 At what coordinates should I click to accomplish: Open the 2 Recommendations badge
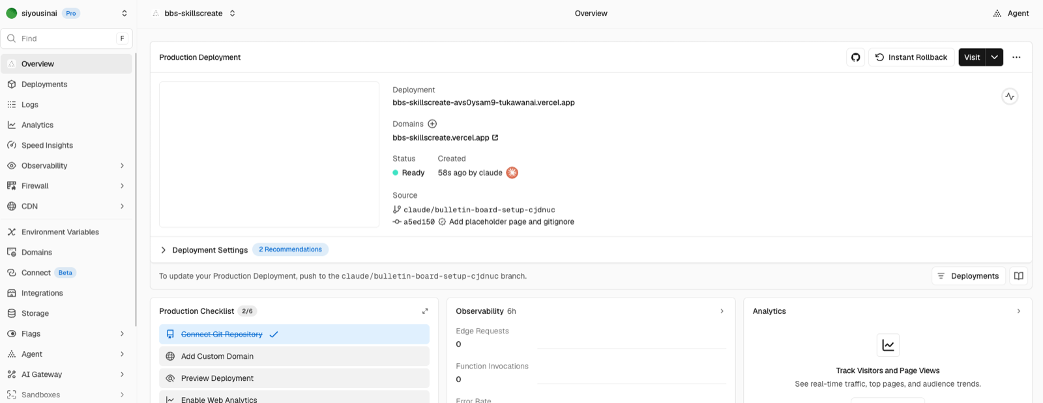pos(290,249)
